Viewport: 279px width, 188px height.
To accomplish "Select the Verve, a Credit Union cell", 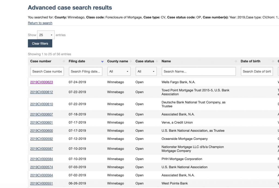I will 177,122.
